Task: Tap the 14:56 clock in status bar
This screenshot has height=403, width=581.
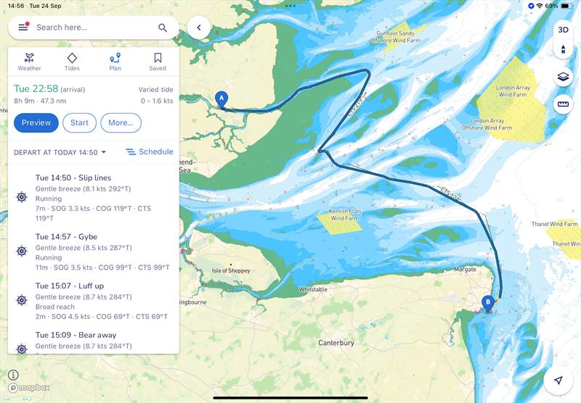Action: click(x=16, y=6)
